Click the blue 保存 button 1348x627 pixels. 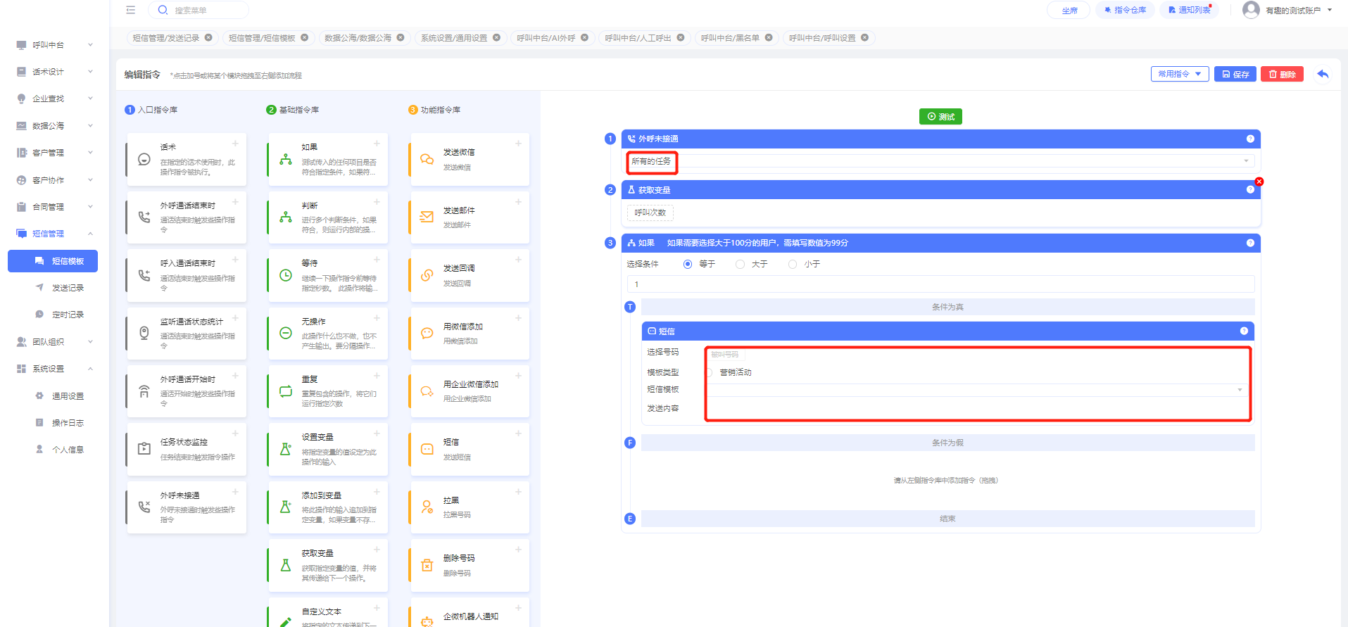1235,74
